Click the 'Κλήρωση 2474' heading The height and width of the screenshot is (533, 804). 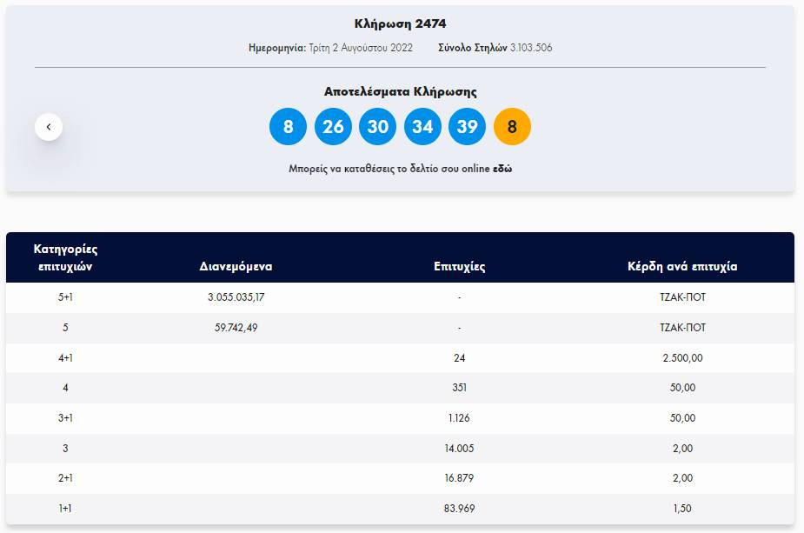(400, 23)
